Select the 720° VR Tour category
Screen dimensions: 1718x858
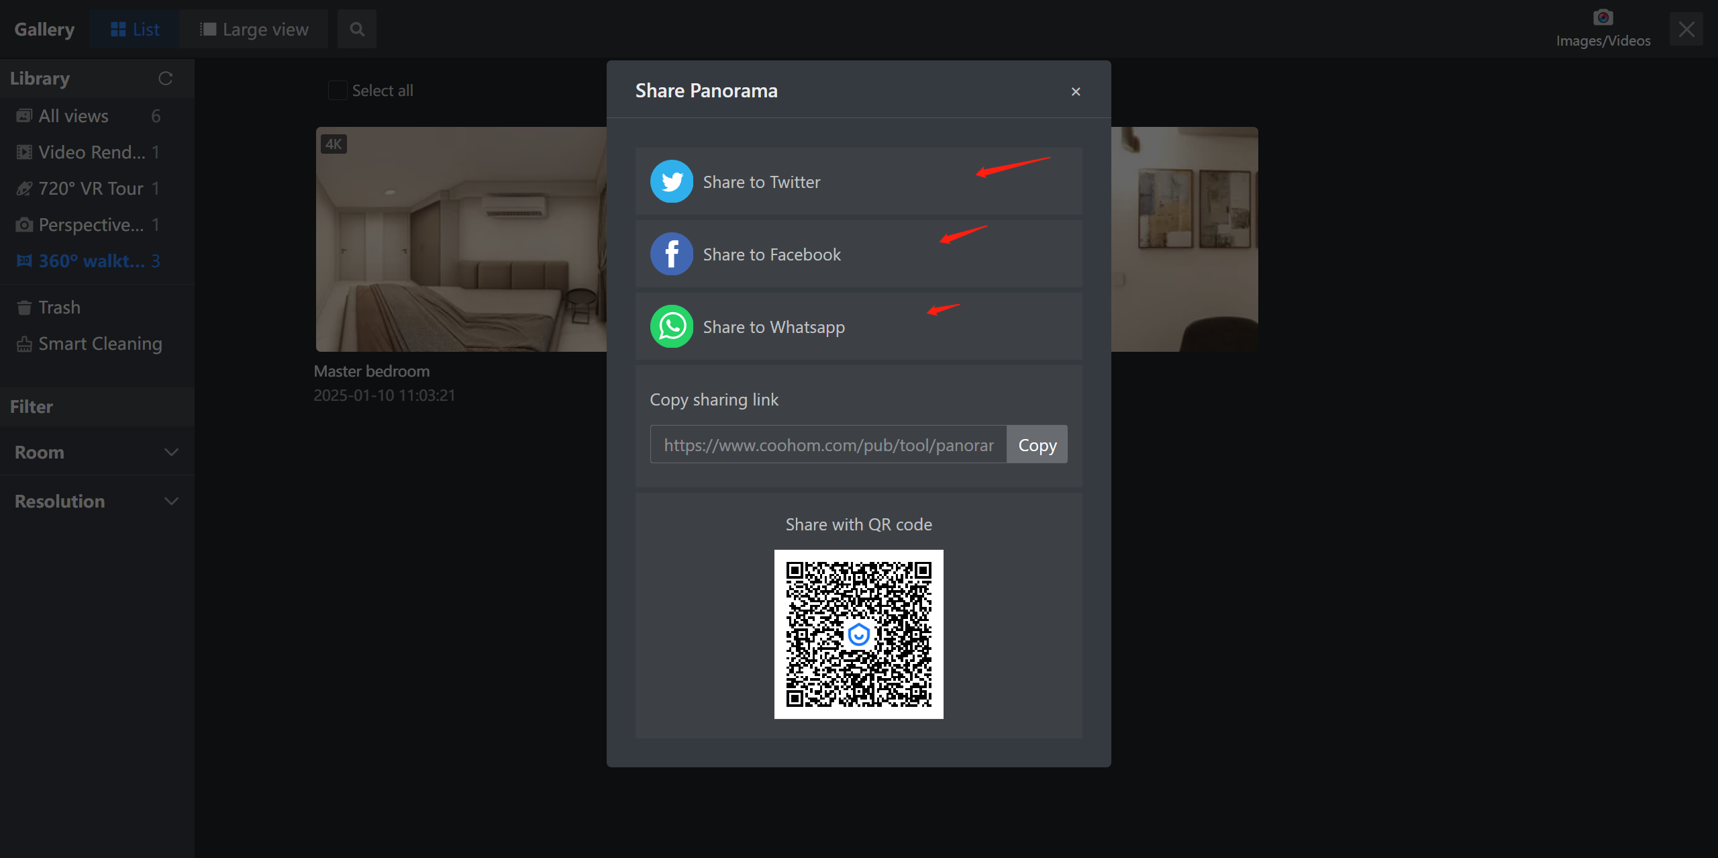click(90, 189)
